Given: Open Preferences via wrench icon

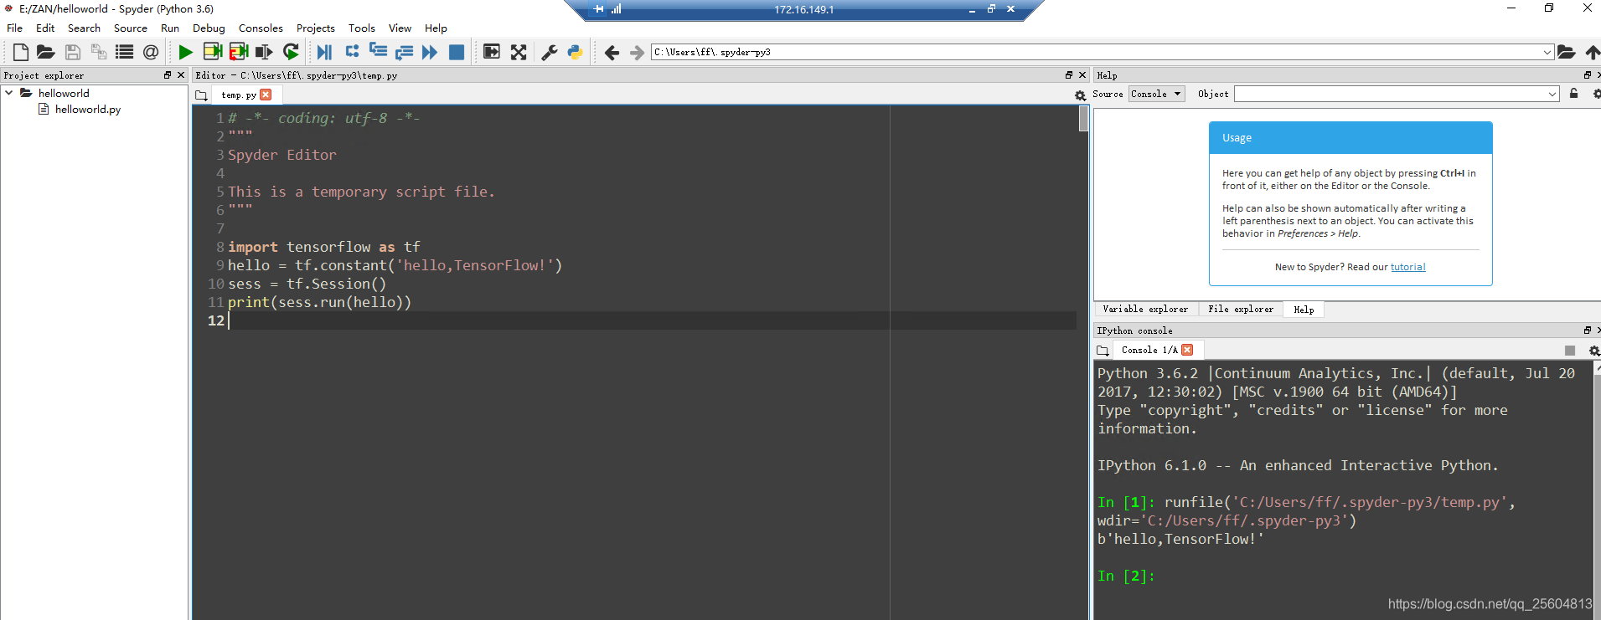Looking at the screenshot, I should click(550, 52).
